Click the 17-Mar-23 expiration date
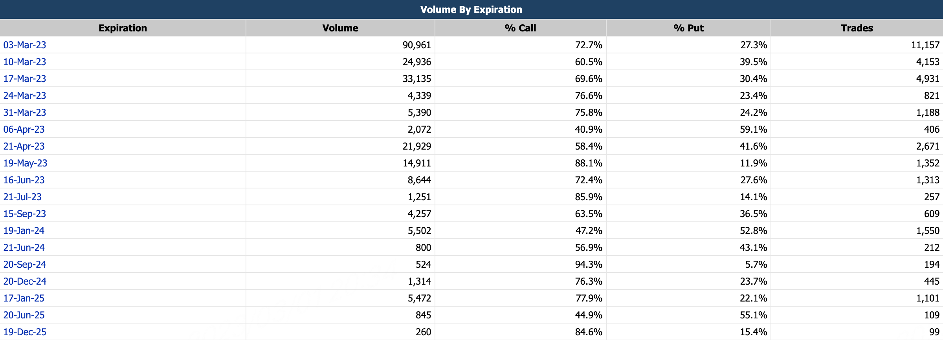This screenshot has height=340, width=943. point(25,79)
